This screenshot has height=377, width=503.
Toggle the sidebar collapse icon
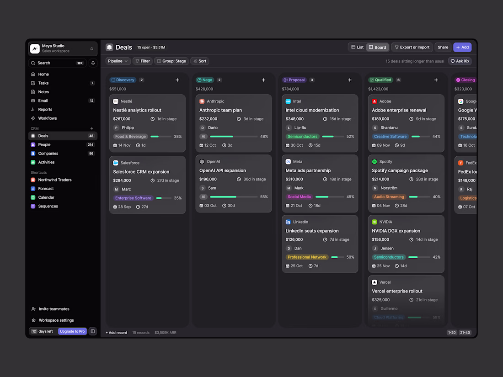click(93, 331)
